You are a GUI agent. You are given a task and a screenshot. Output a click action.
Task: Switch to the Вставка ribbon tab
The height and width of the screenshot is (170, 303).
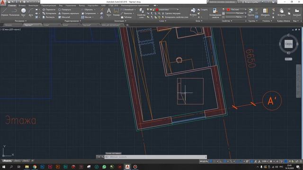[22, 6]
